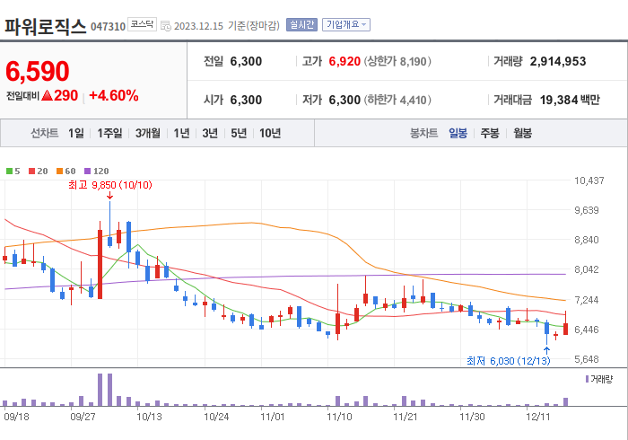Click the green 5-day moving average swatch

pyautogui.click(x=9, y=172)
